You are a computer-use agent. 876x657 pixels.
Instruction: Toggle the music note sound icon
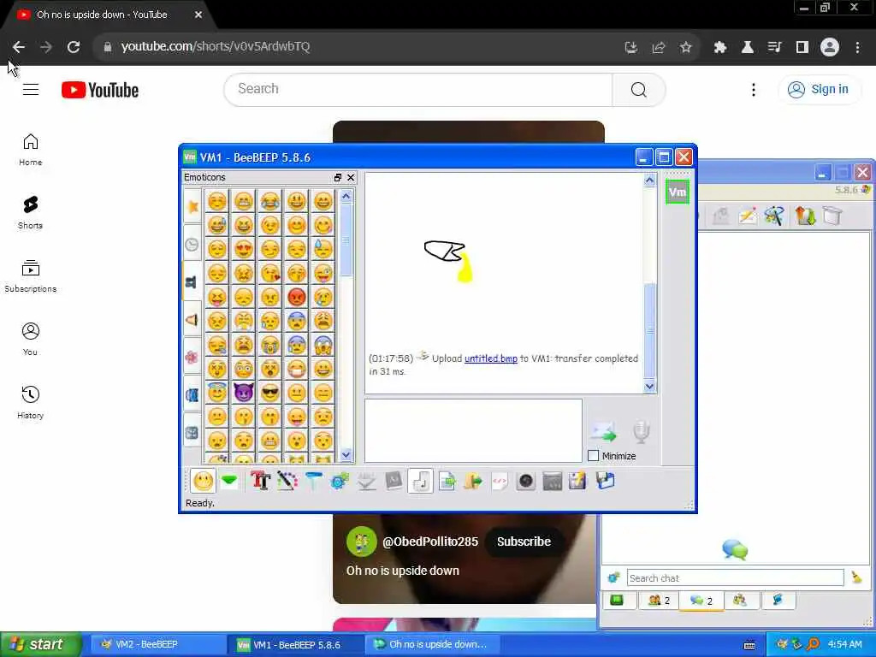coord(420,481)
